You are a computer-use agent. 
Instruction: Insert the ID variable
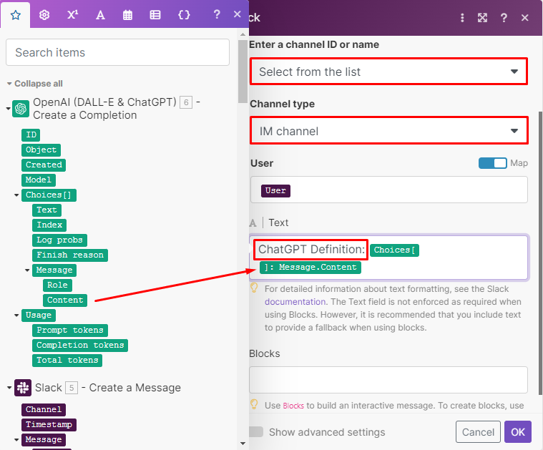(31, 134)
